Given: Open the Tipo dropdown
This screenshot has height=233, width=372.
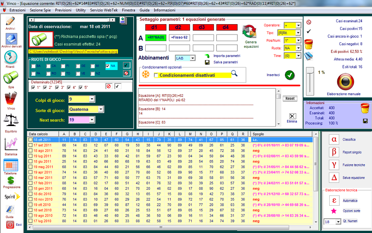Looking at the screenshot, I should 298,33.
